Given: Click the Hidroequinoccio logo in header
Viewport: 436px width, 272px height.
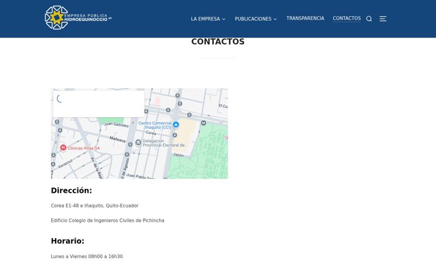Looking at the screenshot, I should [x=78, y=18].
